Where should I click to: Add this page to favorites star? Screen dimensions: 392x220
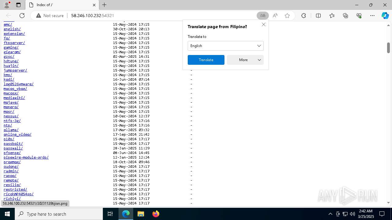[287, 16]
